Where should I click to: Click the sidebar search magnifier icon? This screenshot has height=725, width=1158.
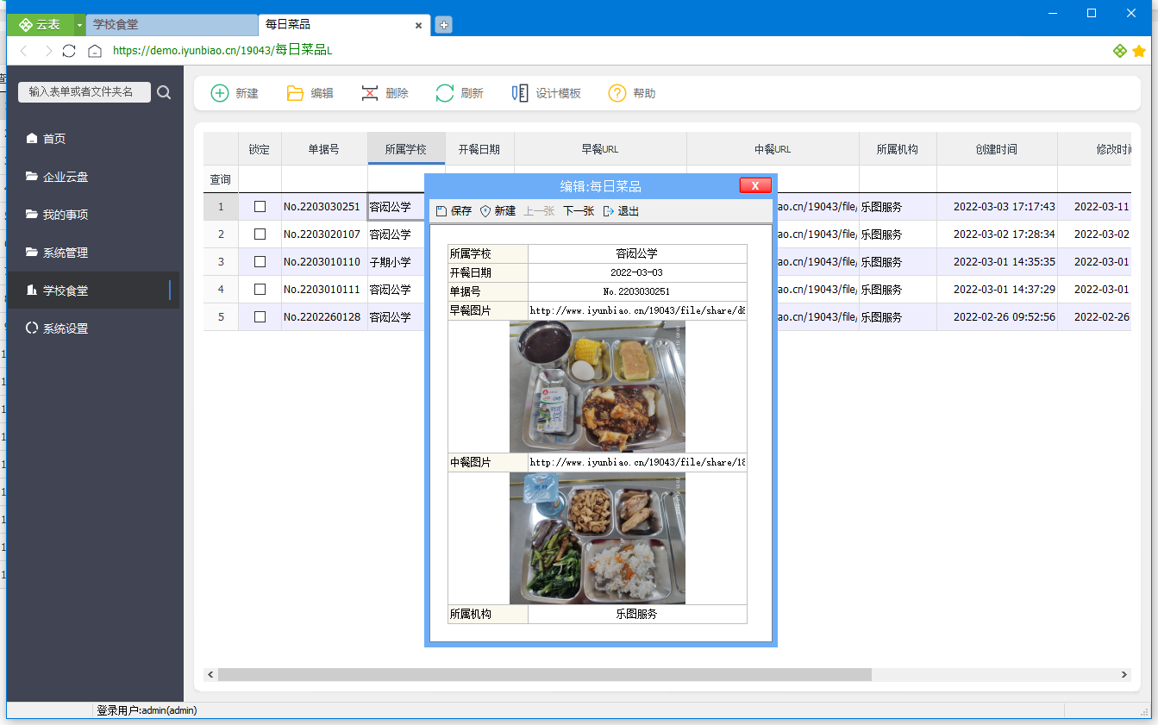pyautogui.click(x=164, y=92)
